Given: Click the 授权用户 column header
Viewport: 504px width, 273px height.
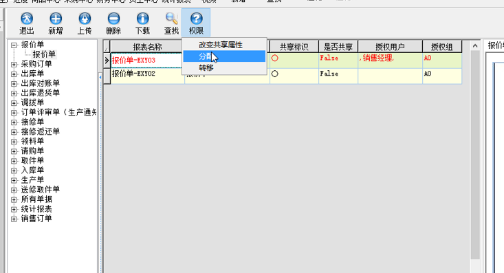Looking at the screenshot, I should [x=390, y=47].
